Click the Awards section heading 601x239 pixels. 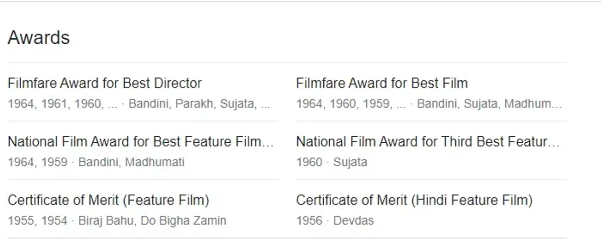click(x=39, y=37)
